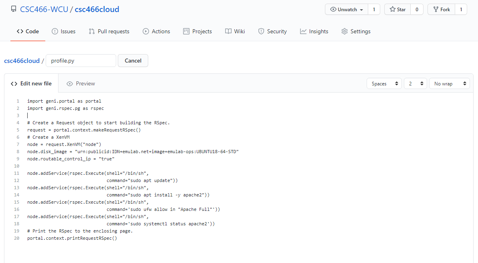The height and width of the screenshot is (263, 478).
Task: Open the Wiki tab
Action: coord(235,31)
